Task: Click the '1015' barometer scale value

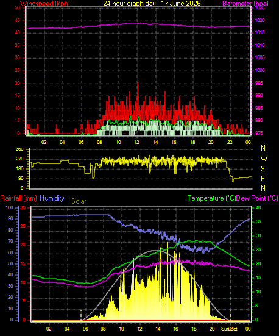Action: (x=260, y=32)
